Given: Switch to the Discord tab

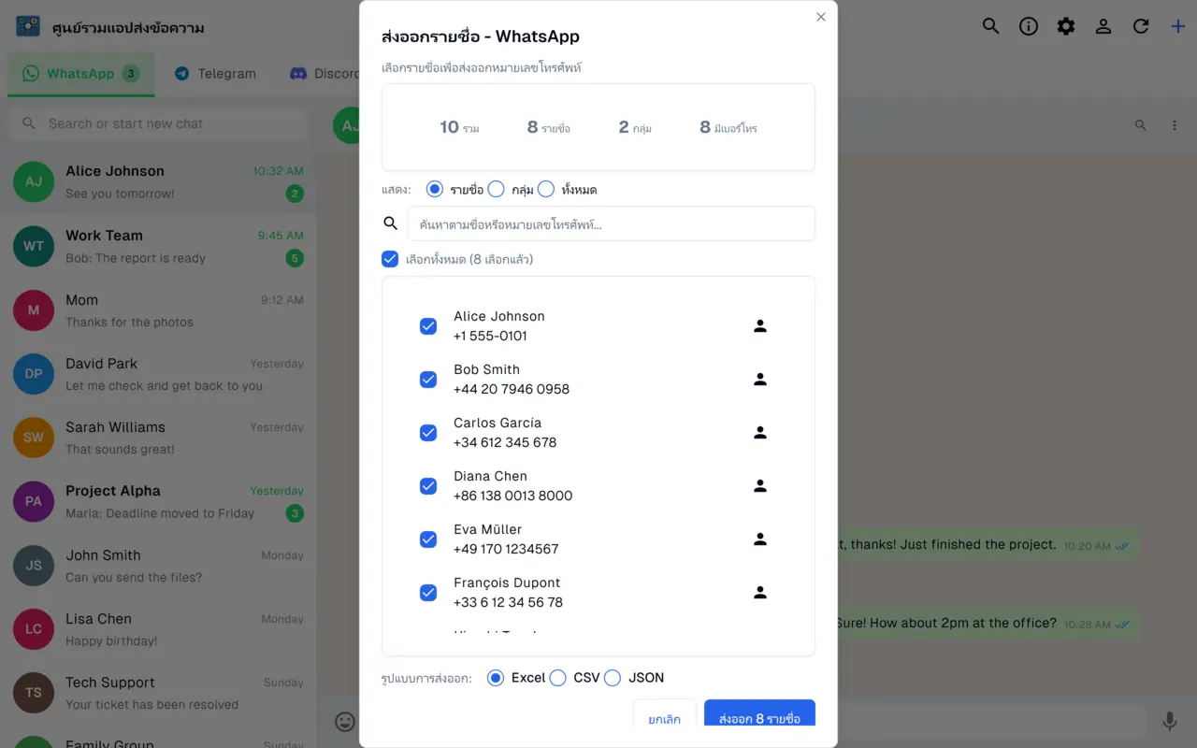Looking at the screenshot, I should [x=324, y=74].
